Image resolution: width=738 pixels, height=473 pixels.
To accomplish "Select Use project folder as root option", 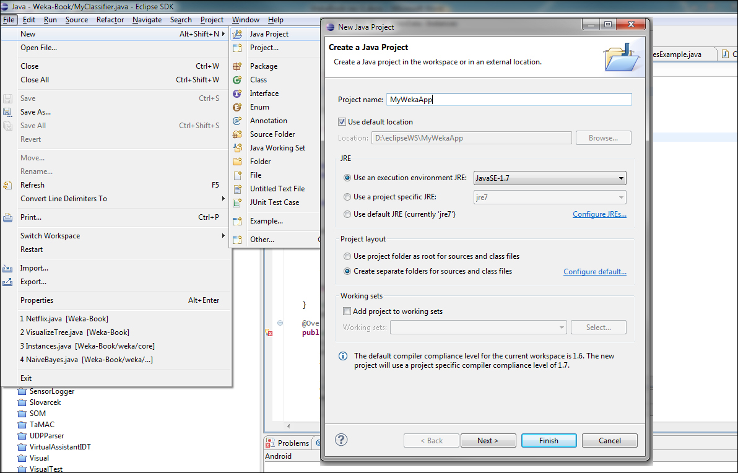I will (x=347, y=256).
